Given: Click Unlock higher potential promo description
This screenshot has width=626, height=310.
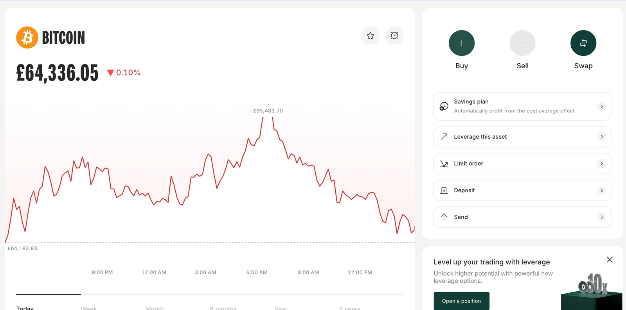Looking at the screenshot, I should point(493,277).
